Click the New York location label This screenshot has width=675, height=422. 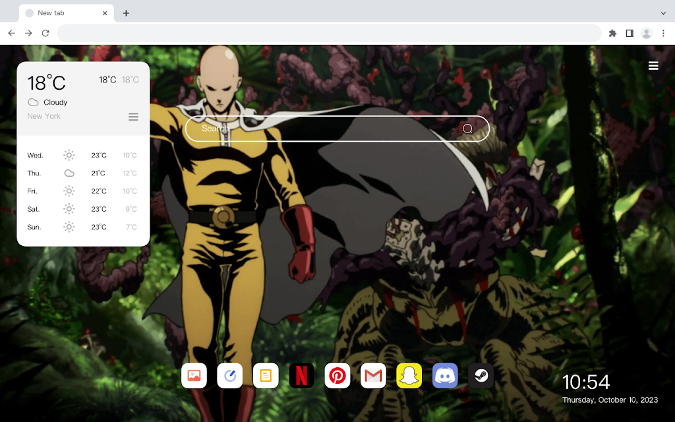[44, 116]
